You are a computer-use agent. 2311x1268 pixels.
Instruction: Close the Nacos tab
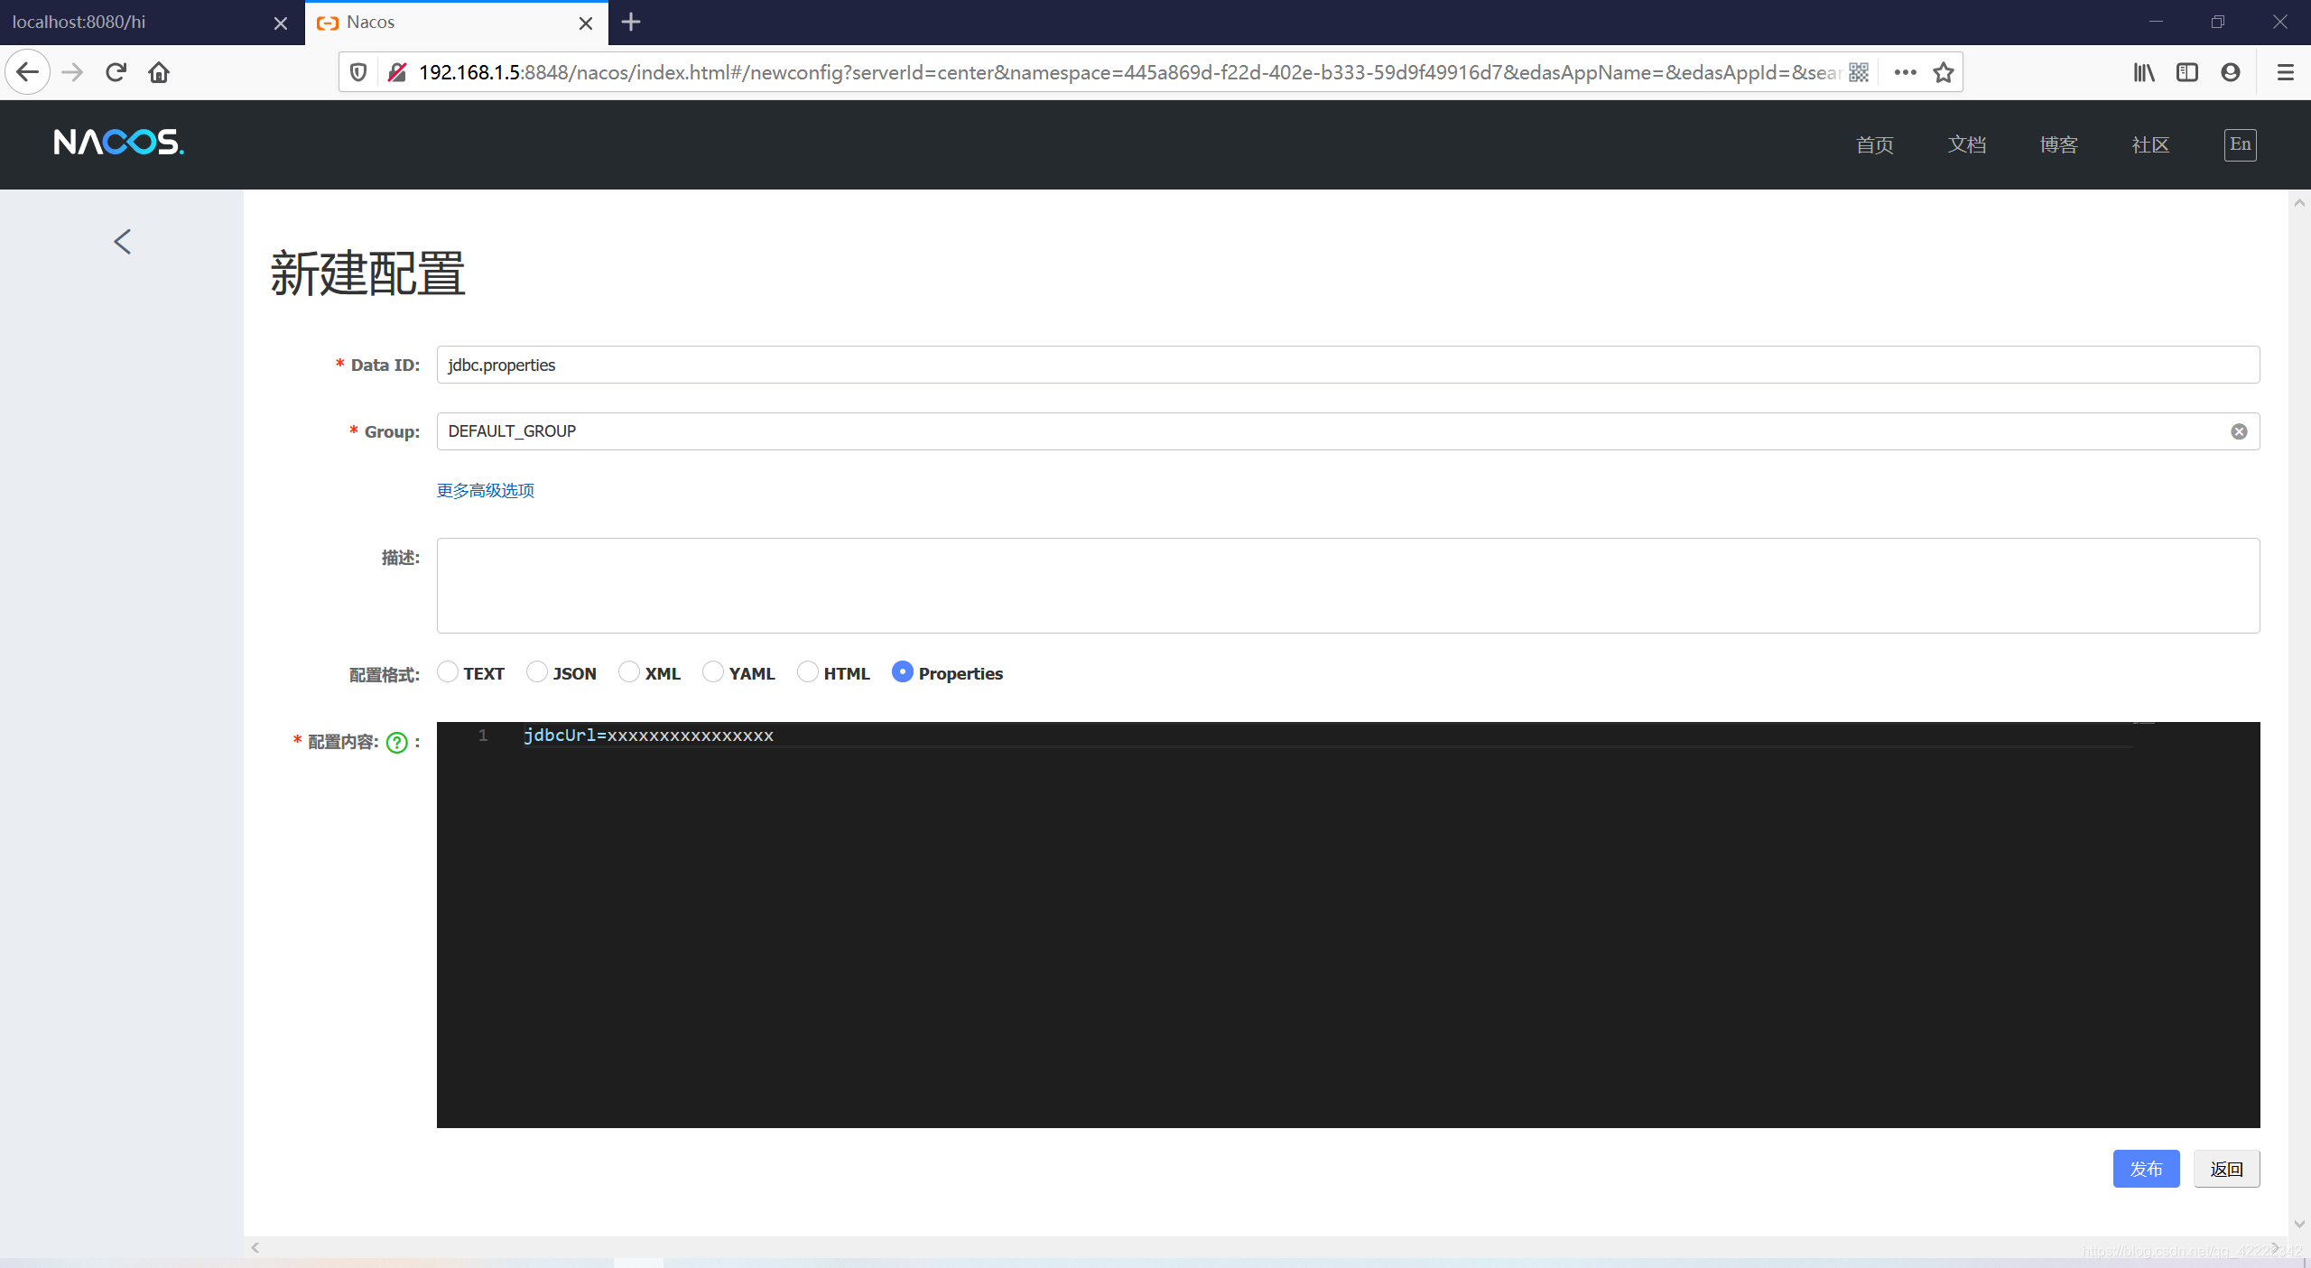pyautogui.click(x=586, y=23)
